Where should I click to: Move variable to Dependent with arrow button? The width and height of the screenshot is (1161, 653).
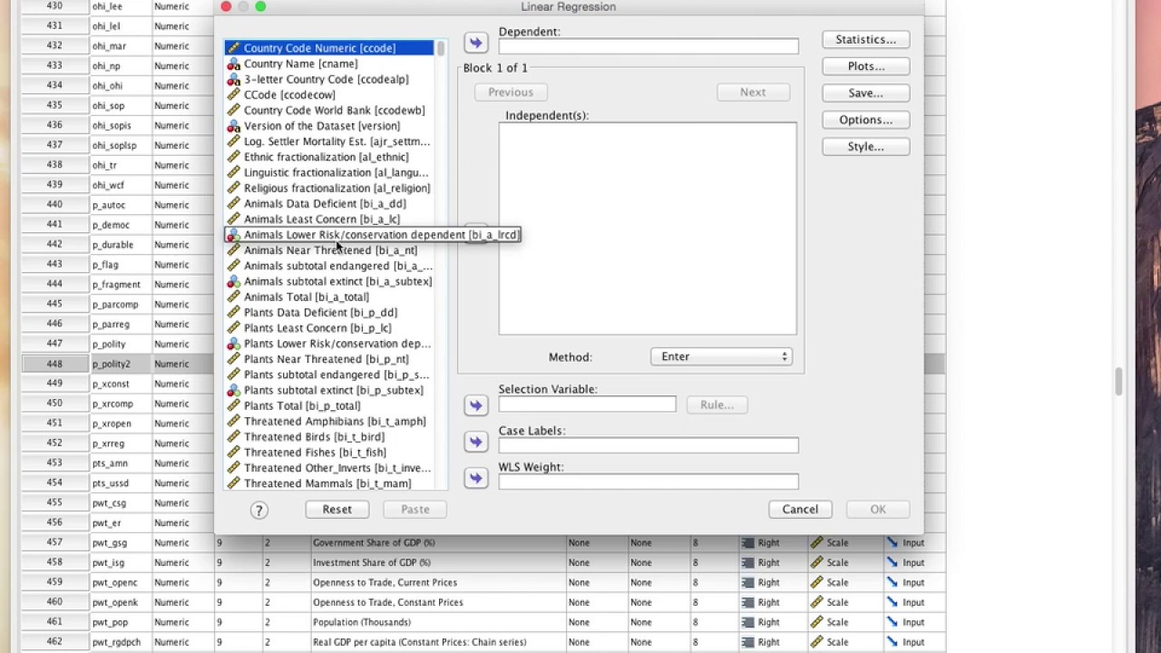coord(475,43)
